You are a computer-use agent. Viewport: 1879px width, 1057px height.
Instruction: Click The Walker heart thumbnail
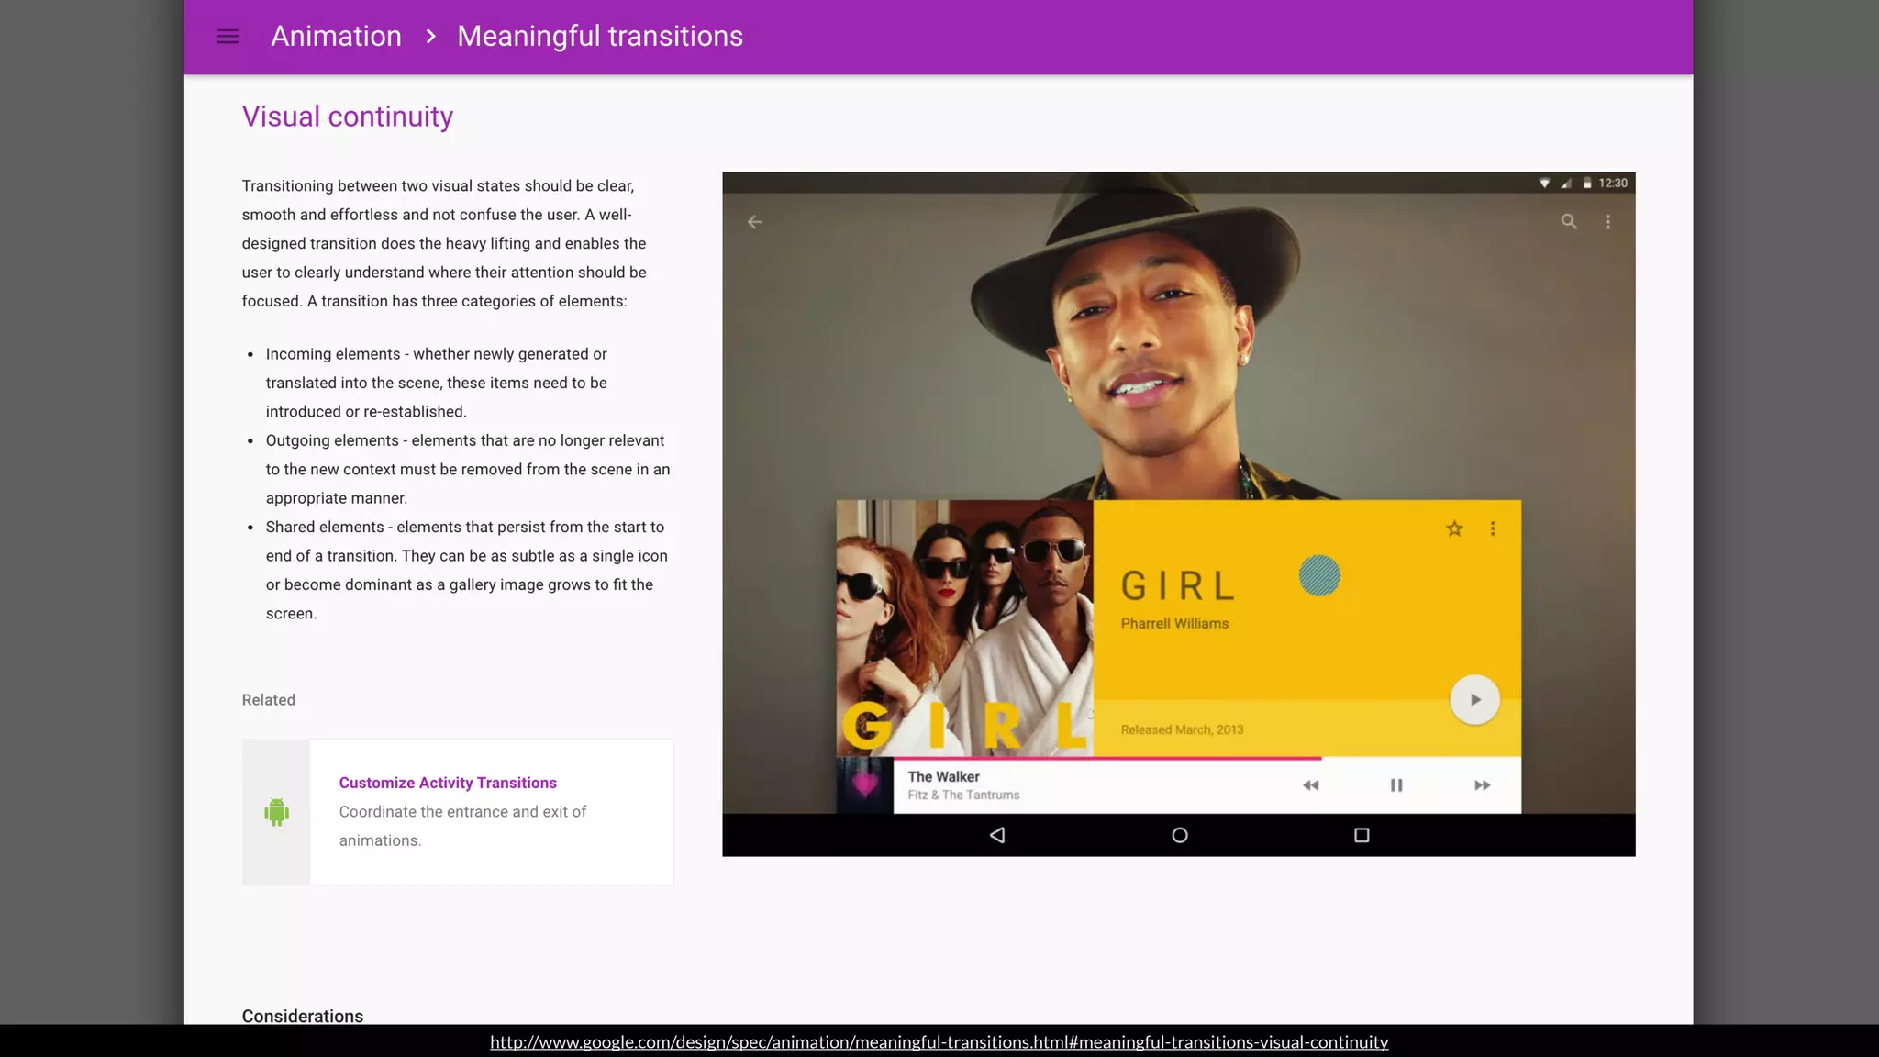click(864, 784)
